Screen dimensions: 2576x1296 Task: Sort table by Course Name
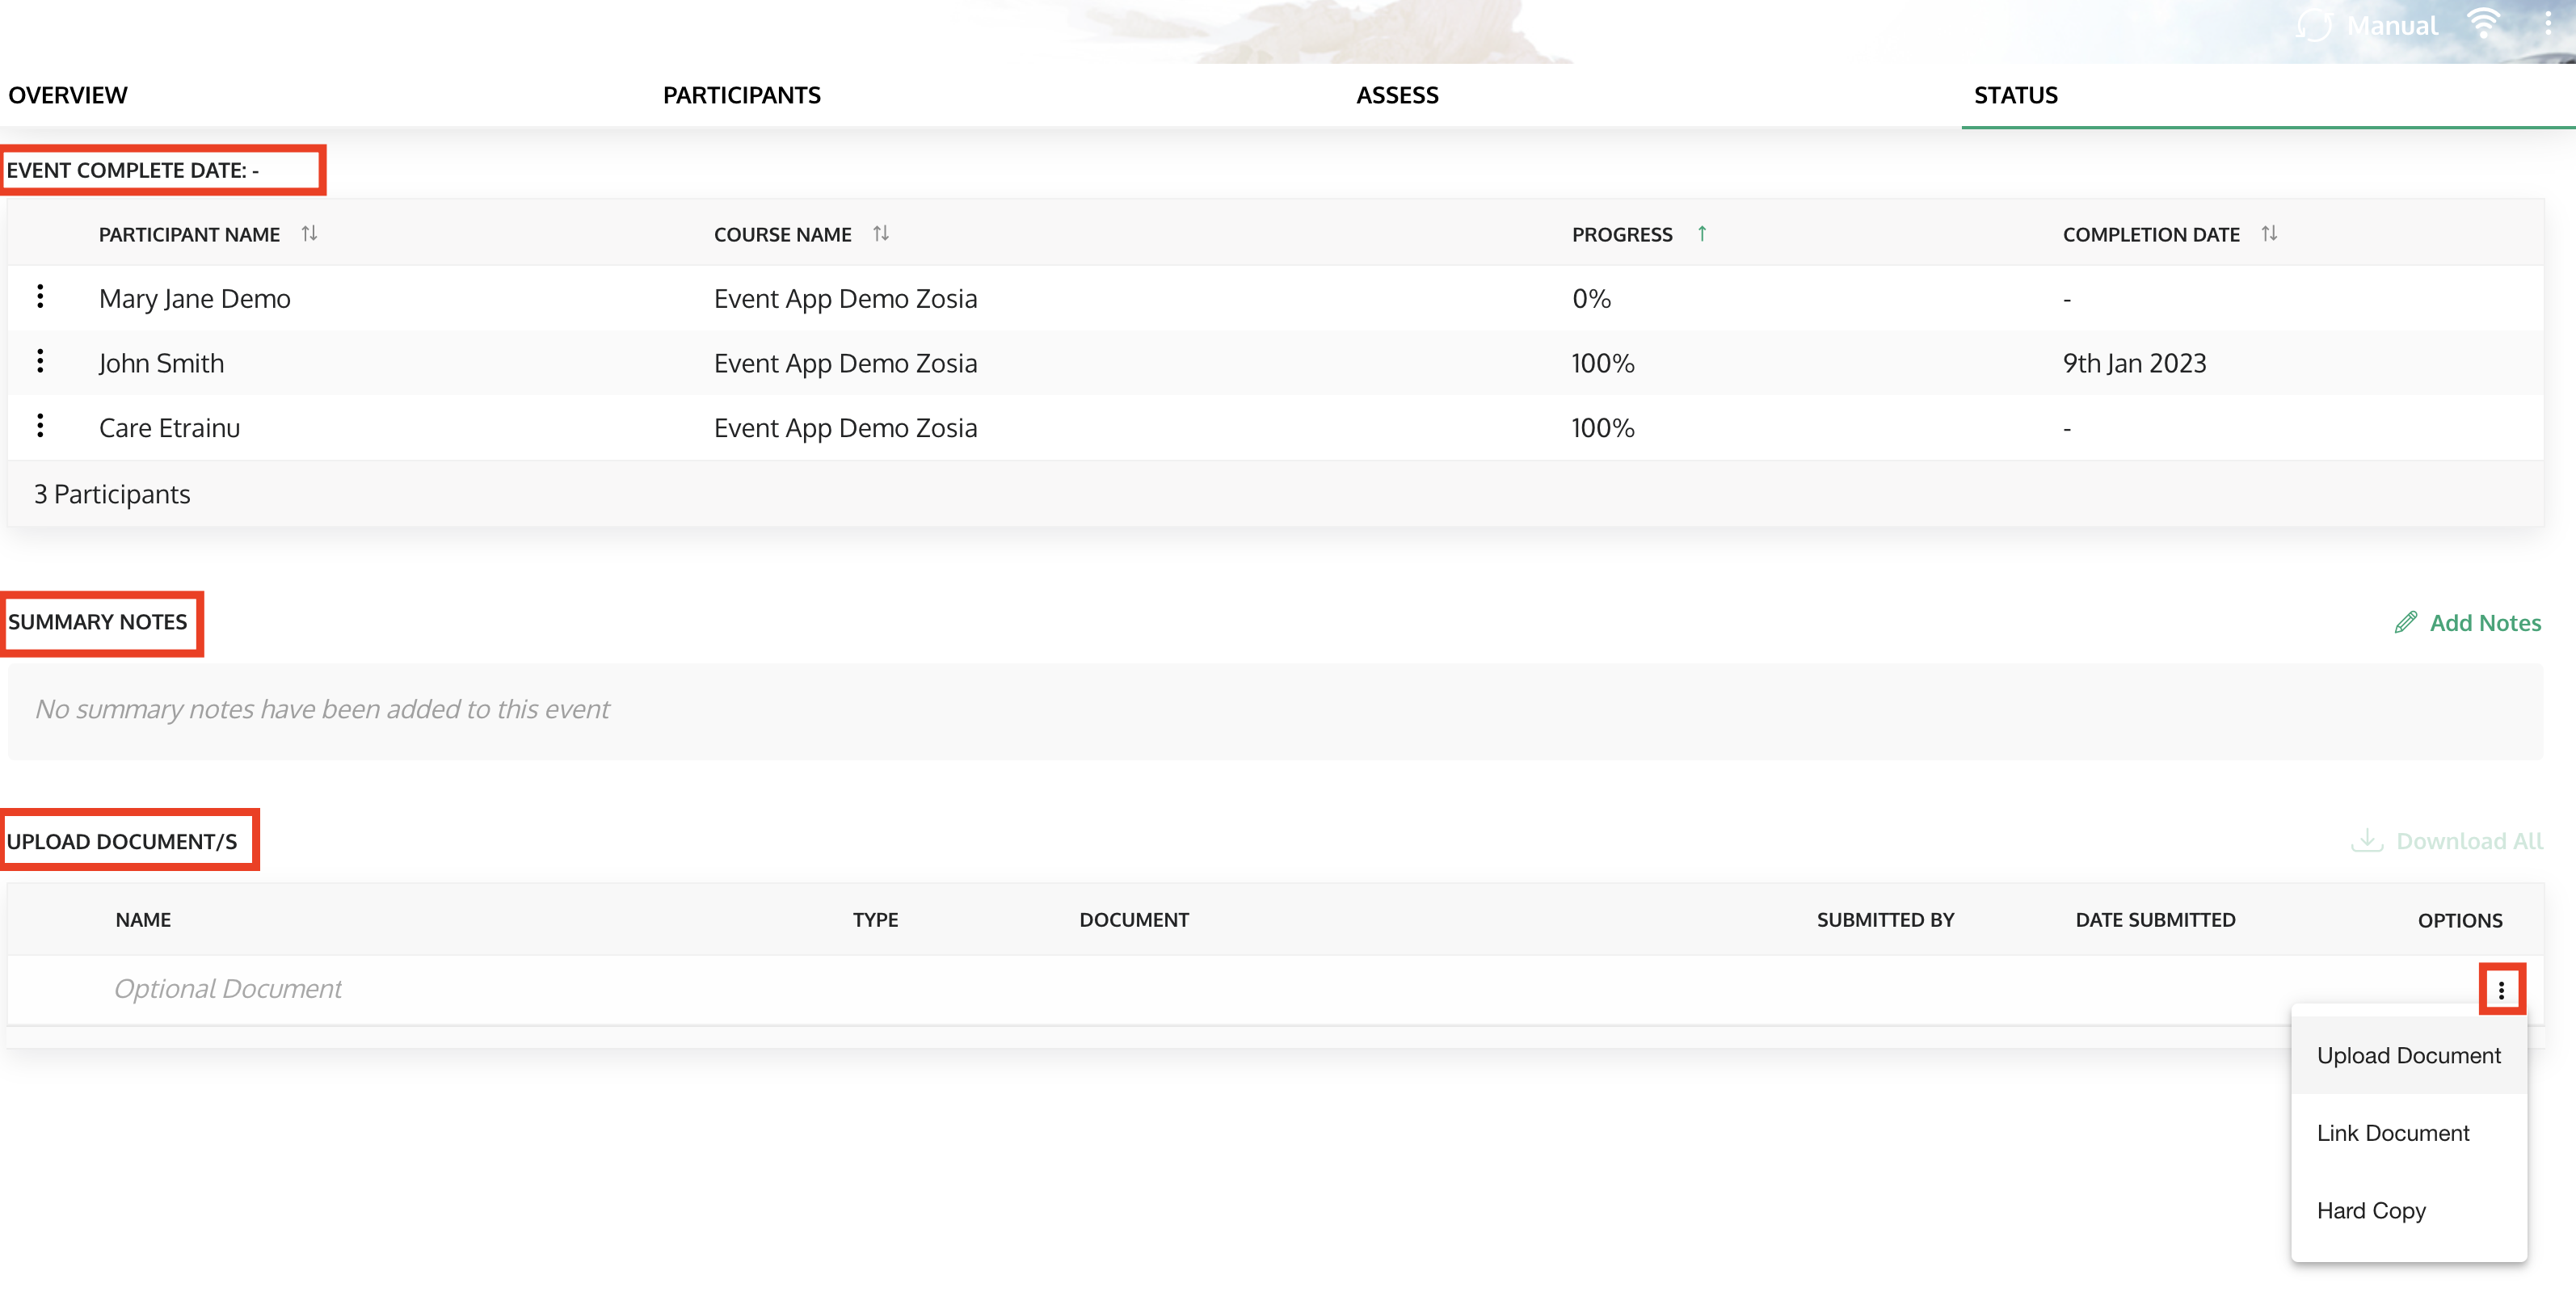coord(881,234)
